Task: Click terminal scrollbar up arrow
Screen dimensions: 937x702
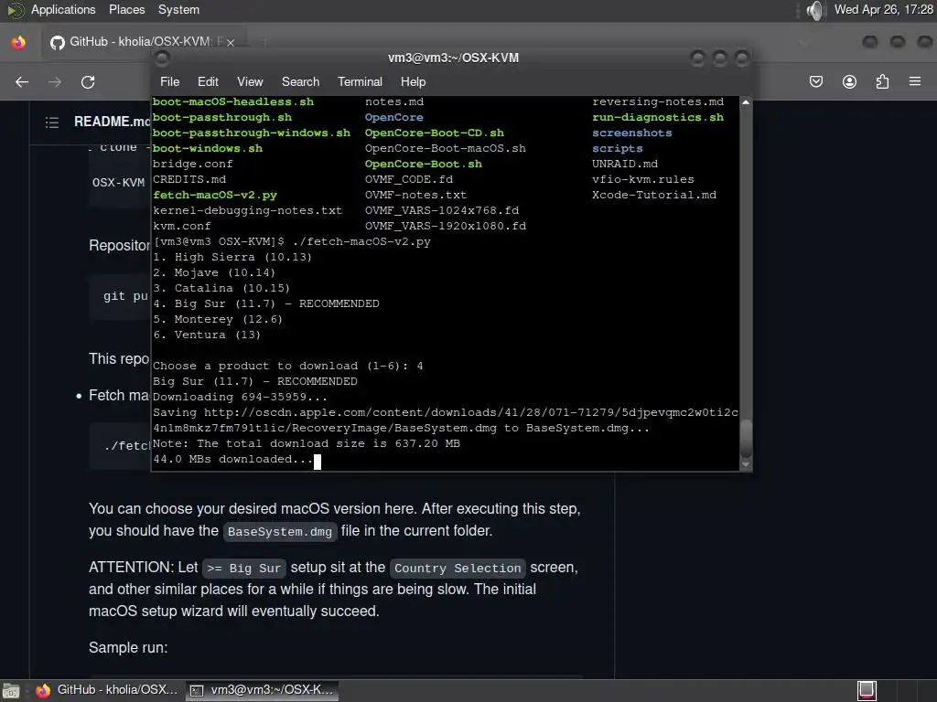Action: pos(746,102)
